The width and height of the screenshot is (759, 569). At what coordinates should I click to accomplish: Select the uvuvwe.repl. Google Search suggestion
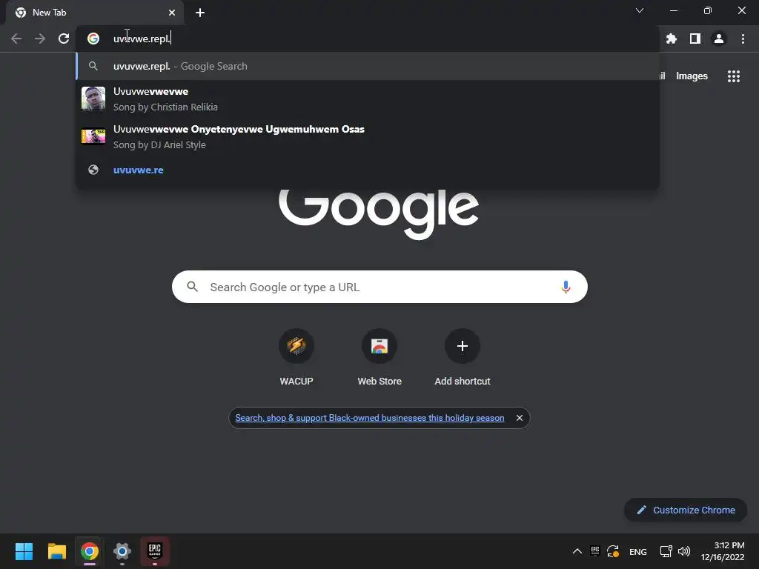(368, 66)
